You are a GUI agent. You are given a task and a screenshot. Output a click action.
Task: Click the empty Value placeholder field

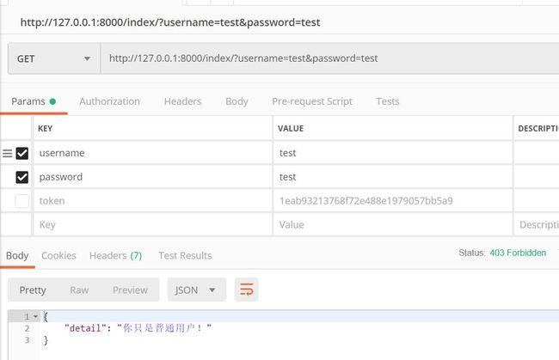point(393,225)
